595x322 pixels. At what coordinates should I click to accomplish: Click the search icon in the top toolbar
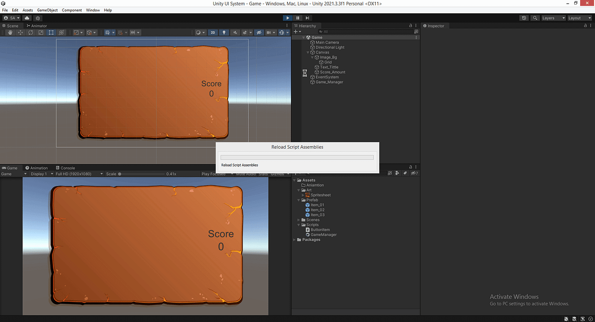[x=535, y=18]
